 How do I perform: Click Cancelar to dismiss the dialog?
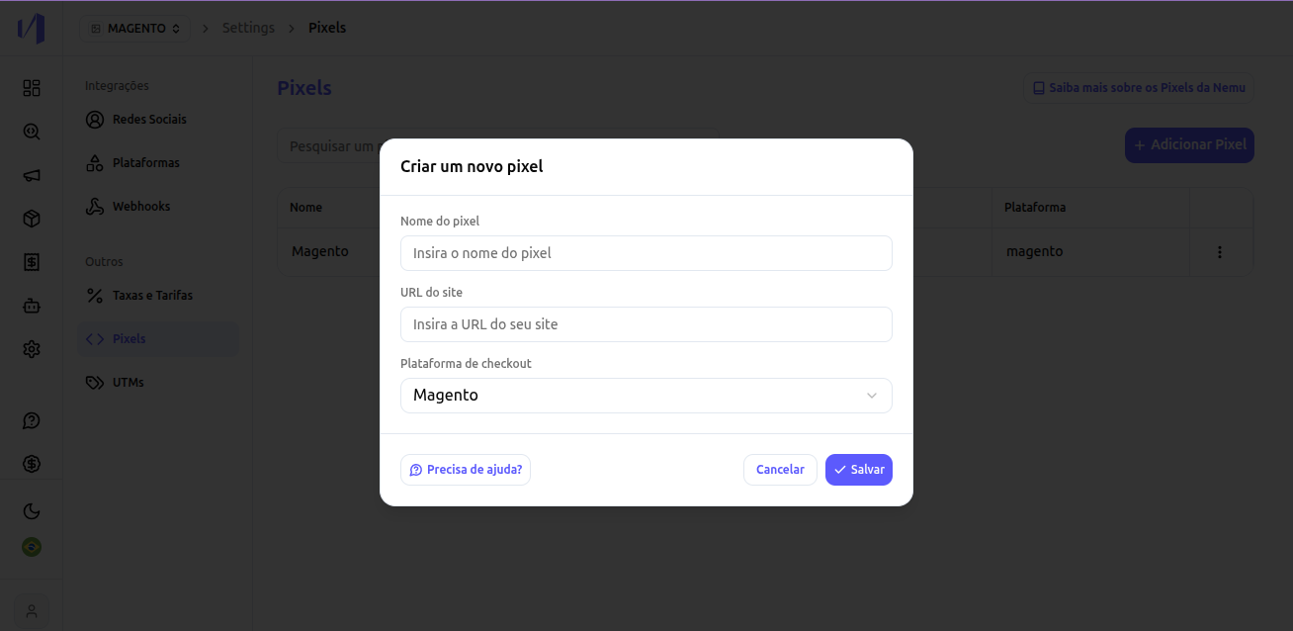pos(780,470)
